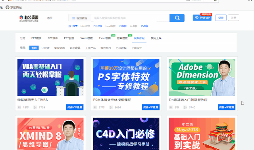The height and width of the screenshot is (150, 254).
Task: Open the C4D入门必修 course thumbnail
Action: point(126,134)
